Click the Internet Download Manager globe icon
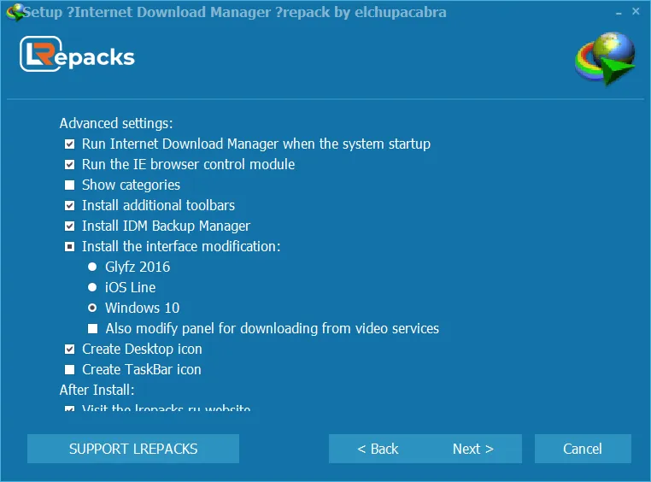The image size is (651, 482). tap(605, 58)
